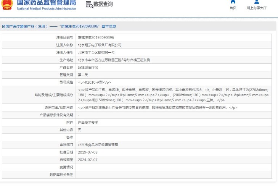Click the 结构及组成/主要组成成分 label
Viewport: 278px width, 186px height.
point(54,95)
